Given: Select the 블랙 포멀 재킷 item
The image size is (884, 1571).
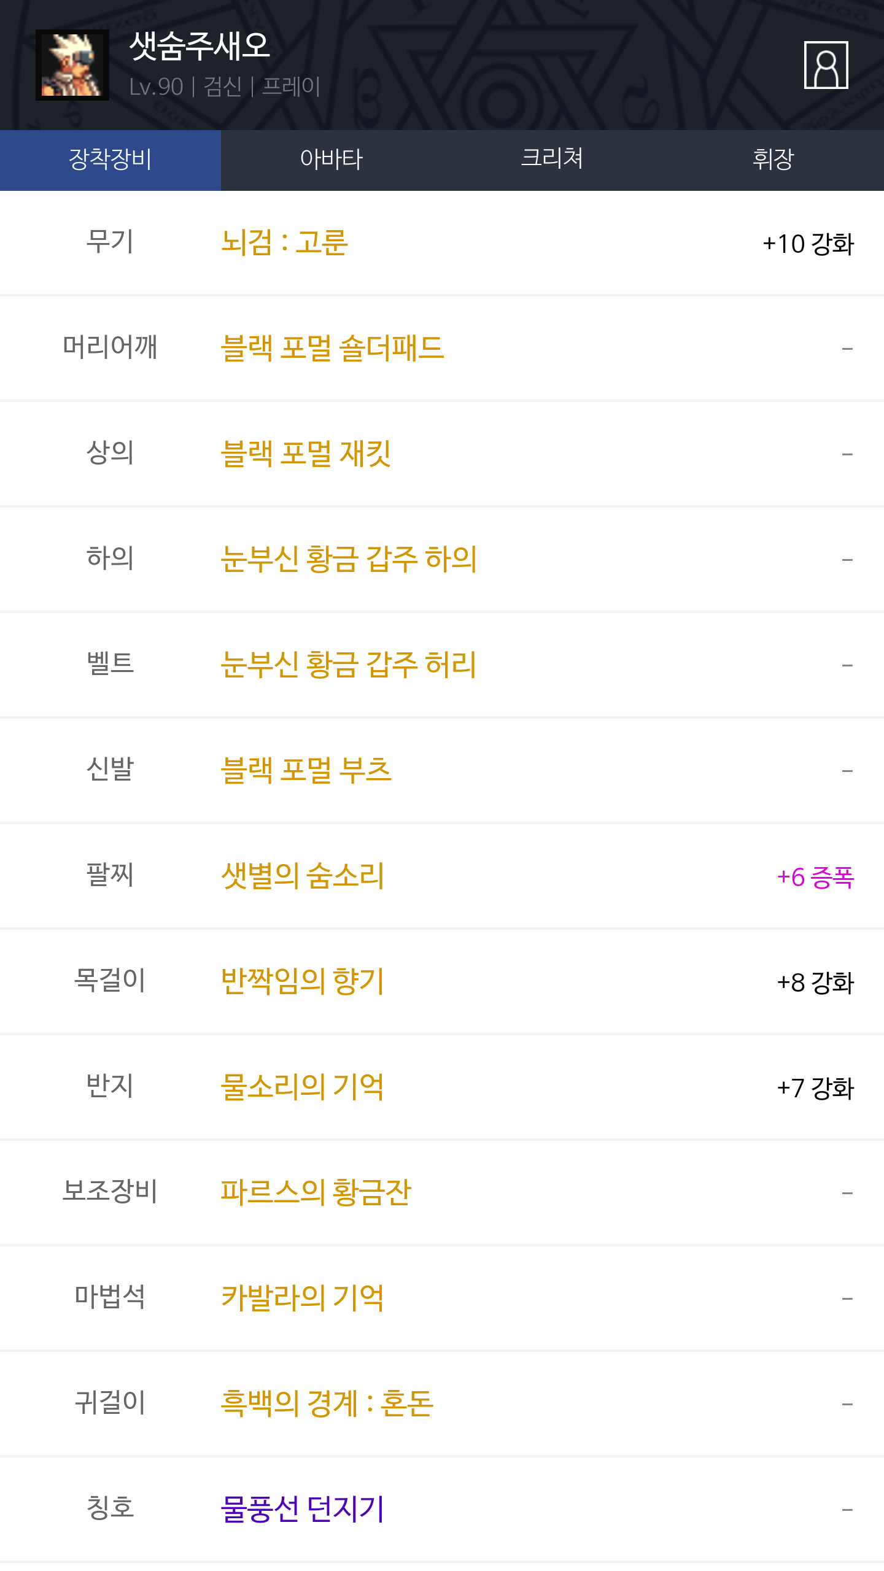Looking at the screenshot, I should [x=306, y=454].
